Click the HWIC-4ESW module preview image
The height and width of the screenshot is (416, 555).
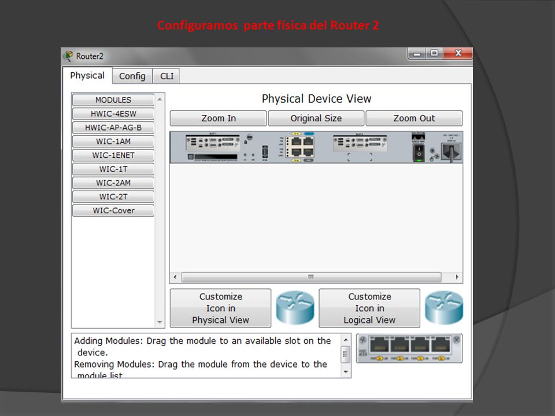pos(409,348)
